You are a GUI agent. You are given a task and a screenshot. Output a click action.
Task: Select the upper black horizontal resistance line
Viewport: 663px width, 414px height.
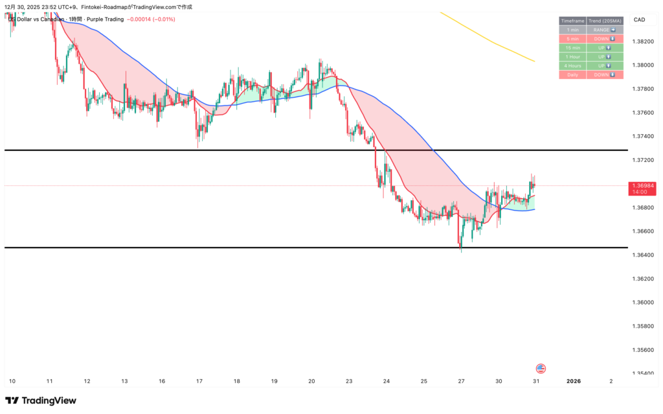(259, 150)
